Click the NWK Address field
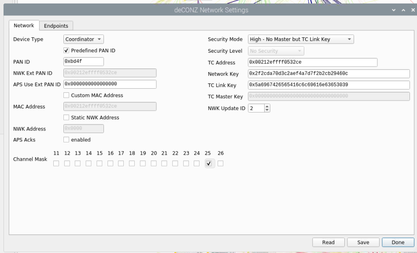This screenshot has width=417, height=253. pos(84,129)
